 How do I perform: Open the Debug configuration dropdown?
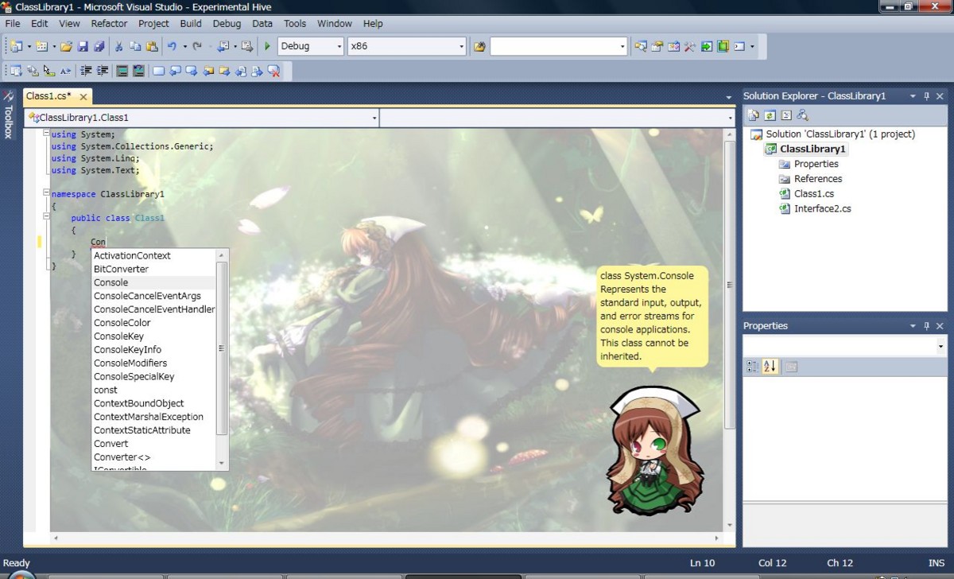pos(339,46)
